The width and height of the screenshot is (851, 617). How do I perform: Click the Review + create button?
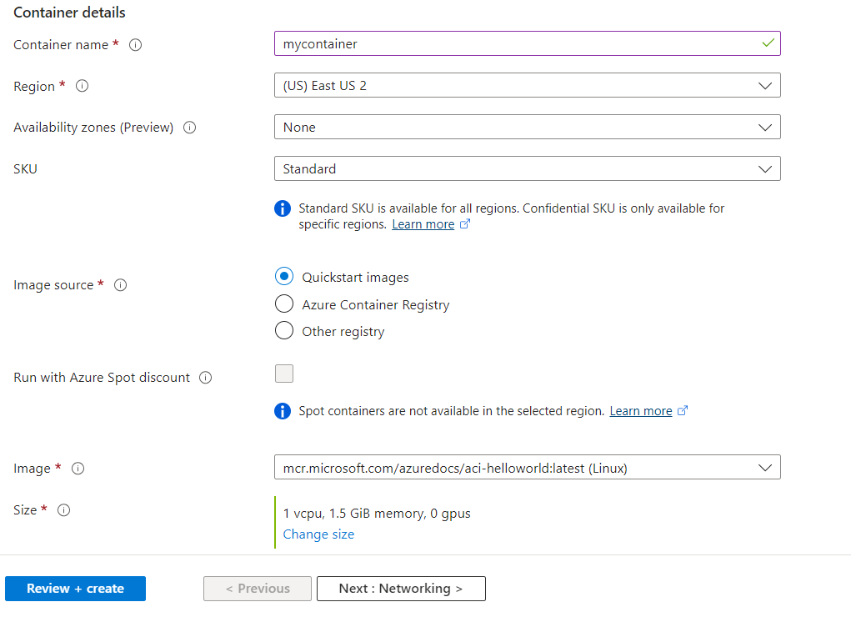coord(75,589)
